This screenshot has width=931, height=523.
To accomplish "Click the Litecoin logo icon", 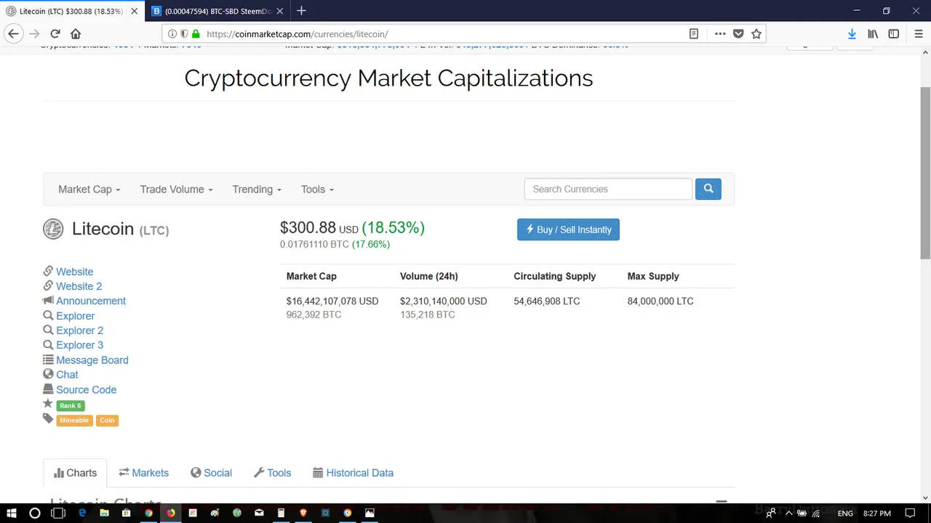I will (53, 229).
